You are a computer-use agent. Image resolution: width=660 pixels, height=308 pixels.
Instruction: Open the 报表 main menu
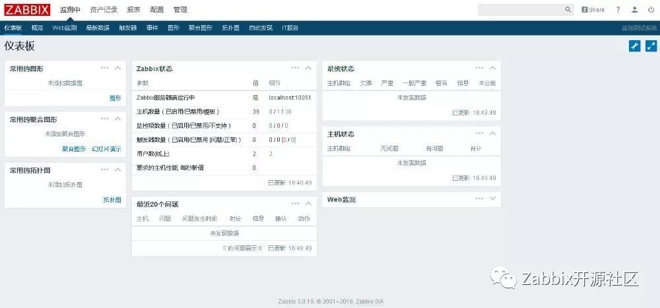pyautogui.click(x=133, y=10)
